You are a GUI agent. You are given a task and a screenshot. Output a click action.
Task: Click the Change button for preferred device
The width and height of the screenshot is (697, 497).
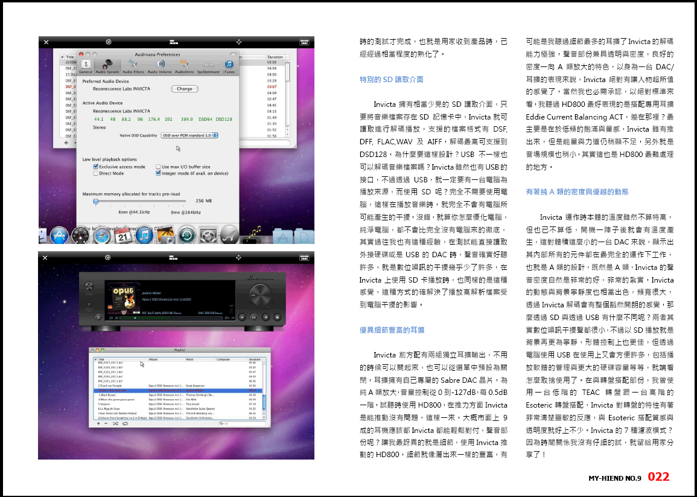185,89
